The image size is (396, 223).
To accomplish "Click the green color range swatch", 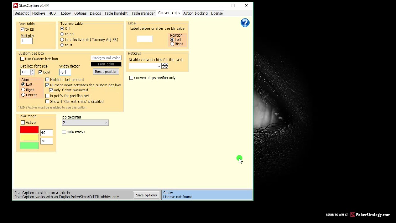I will coord(29,146).
